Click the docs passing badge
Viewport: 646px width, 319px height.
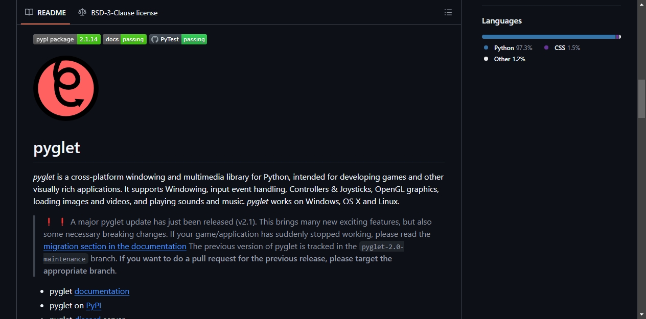[x=125, y=39]
